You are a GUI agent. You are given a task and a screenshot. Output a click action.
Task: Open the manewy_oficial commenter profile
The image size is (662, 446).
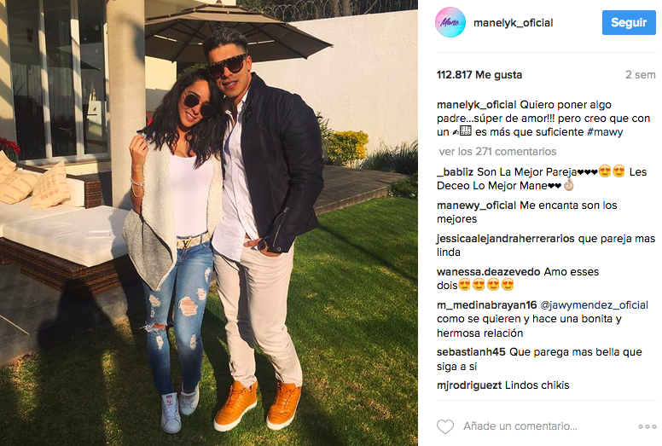(x=476, y=206)
